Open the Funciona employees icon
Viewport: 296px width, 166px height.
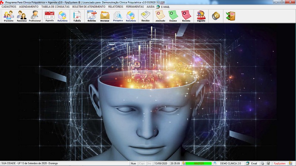[22, 16]
